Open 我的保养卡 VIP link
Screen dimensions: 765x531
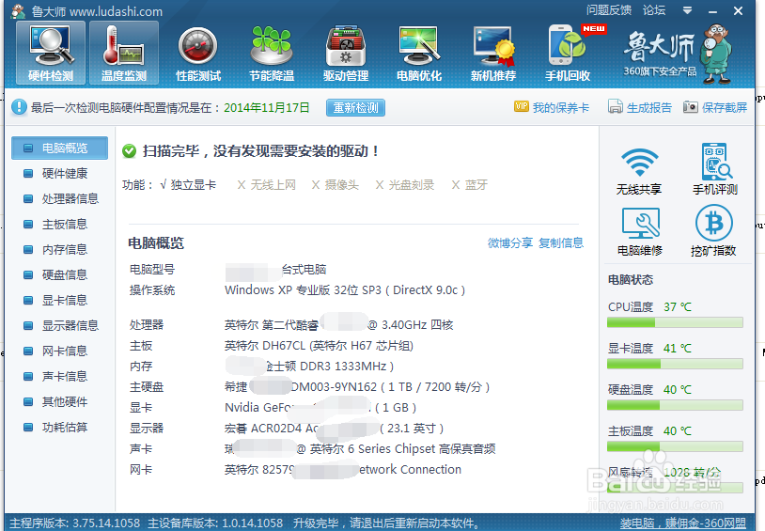click(x=552, y=107)
